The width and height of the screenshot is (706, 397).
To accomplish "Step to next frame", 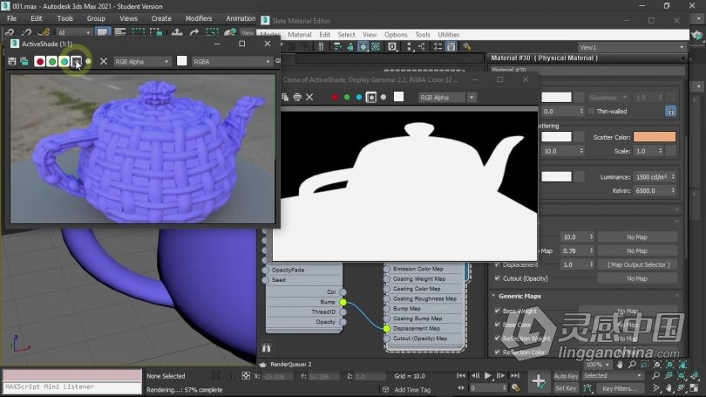I will [500, 376].
